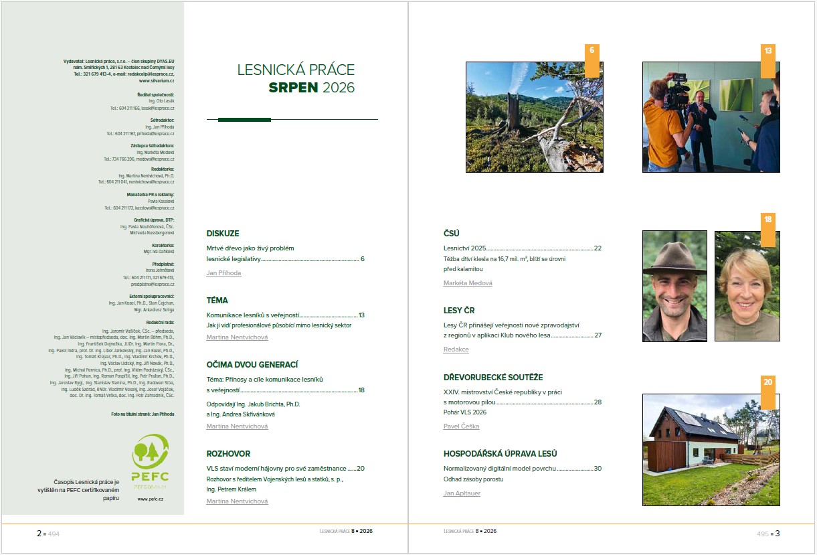
Task: Click the HOSPODÁŘSKÁ ÚPRAVA LESŮ heading
Action: (501, 454)
